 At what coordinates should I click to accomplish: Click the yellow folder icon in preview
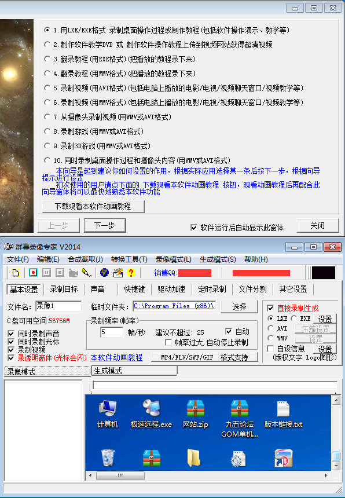coord(193,457)
